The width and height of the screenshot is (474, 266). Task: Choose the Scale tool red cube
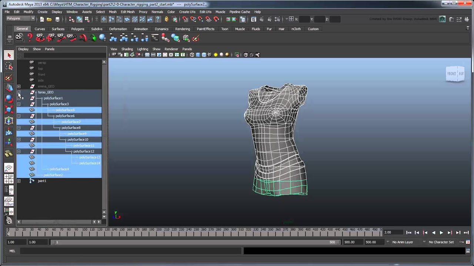coord(9,110)
